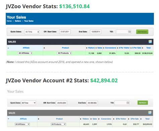Open the calendar icon in second TID field
This screenshot has width=159, height=131.
point(127,103)
